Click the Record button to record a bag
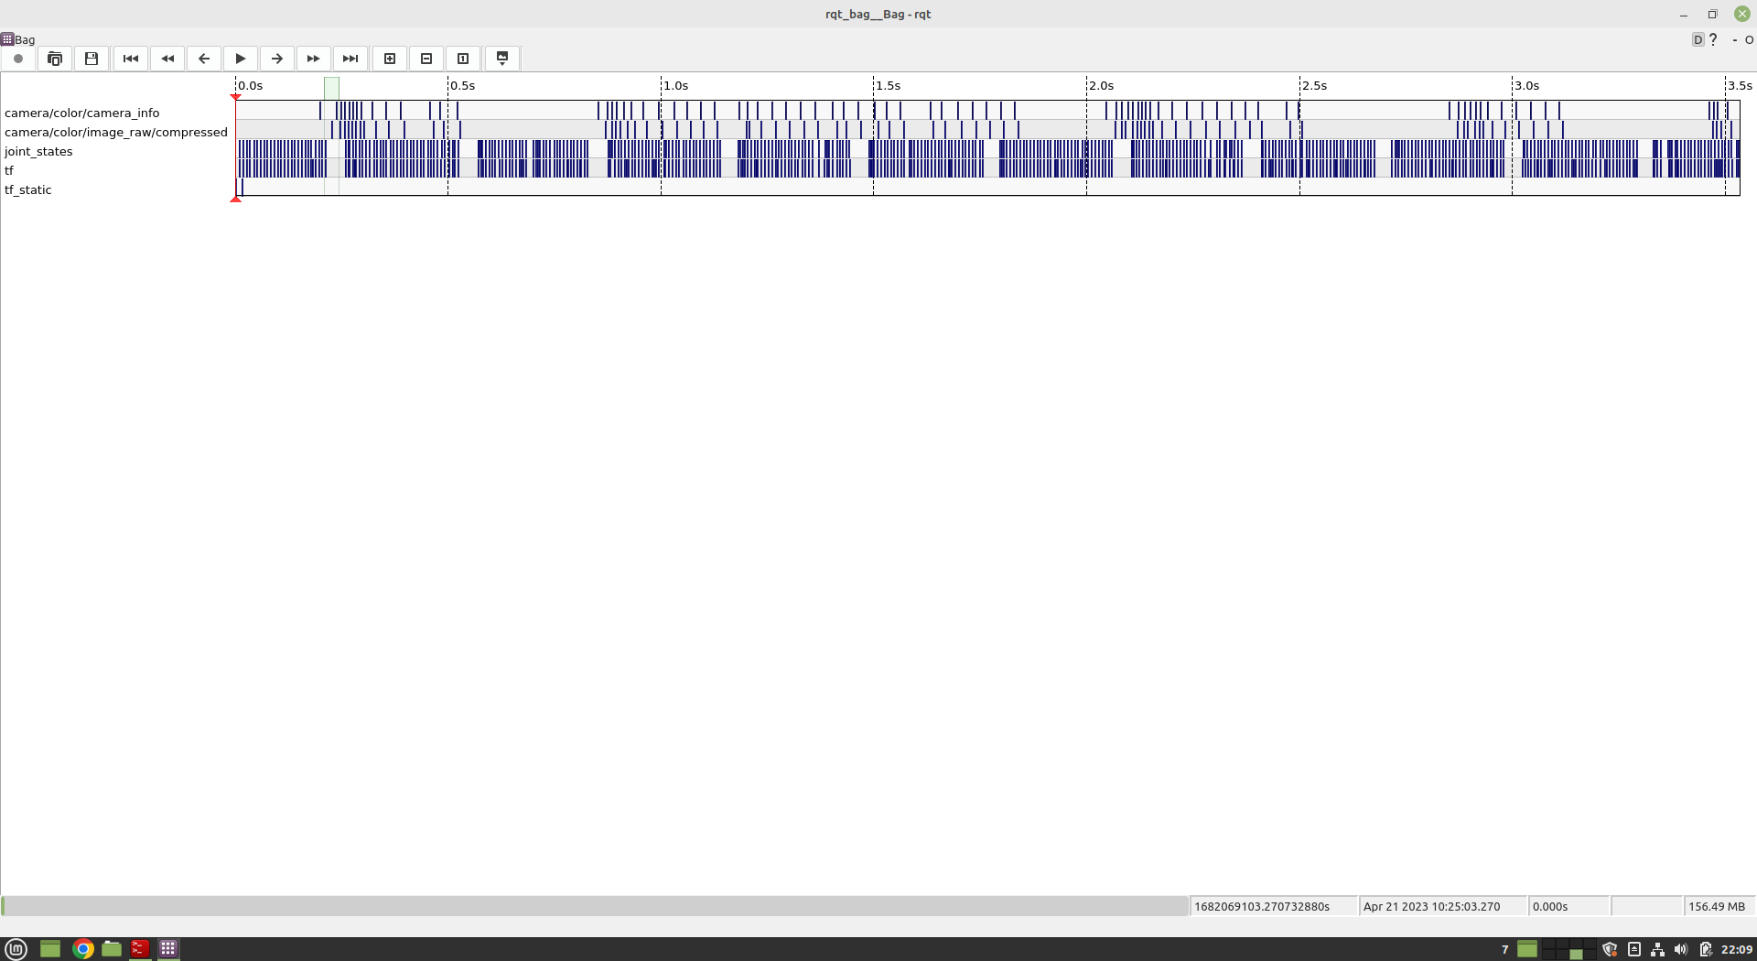Viewport: 1757px width, 961px height. coord(16,59)
